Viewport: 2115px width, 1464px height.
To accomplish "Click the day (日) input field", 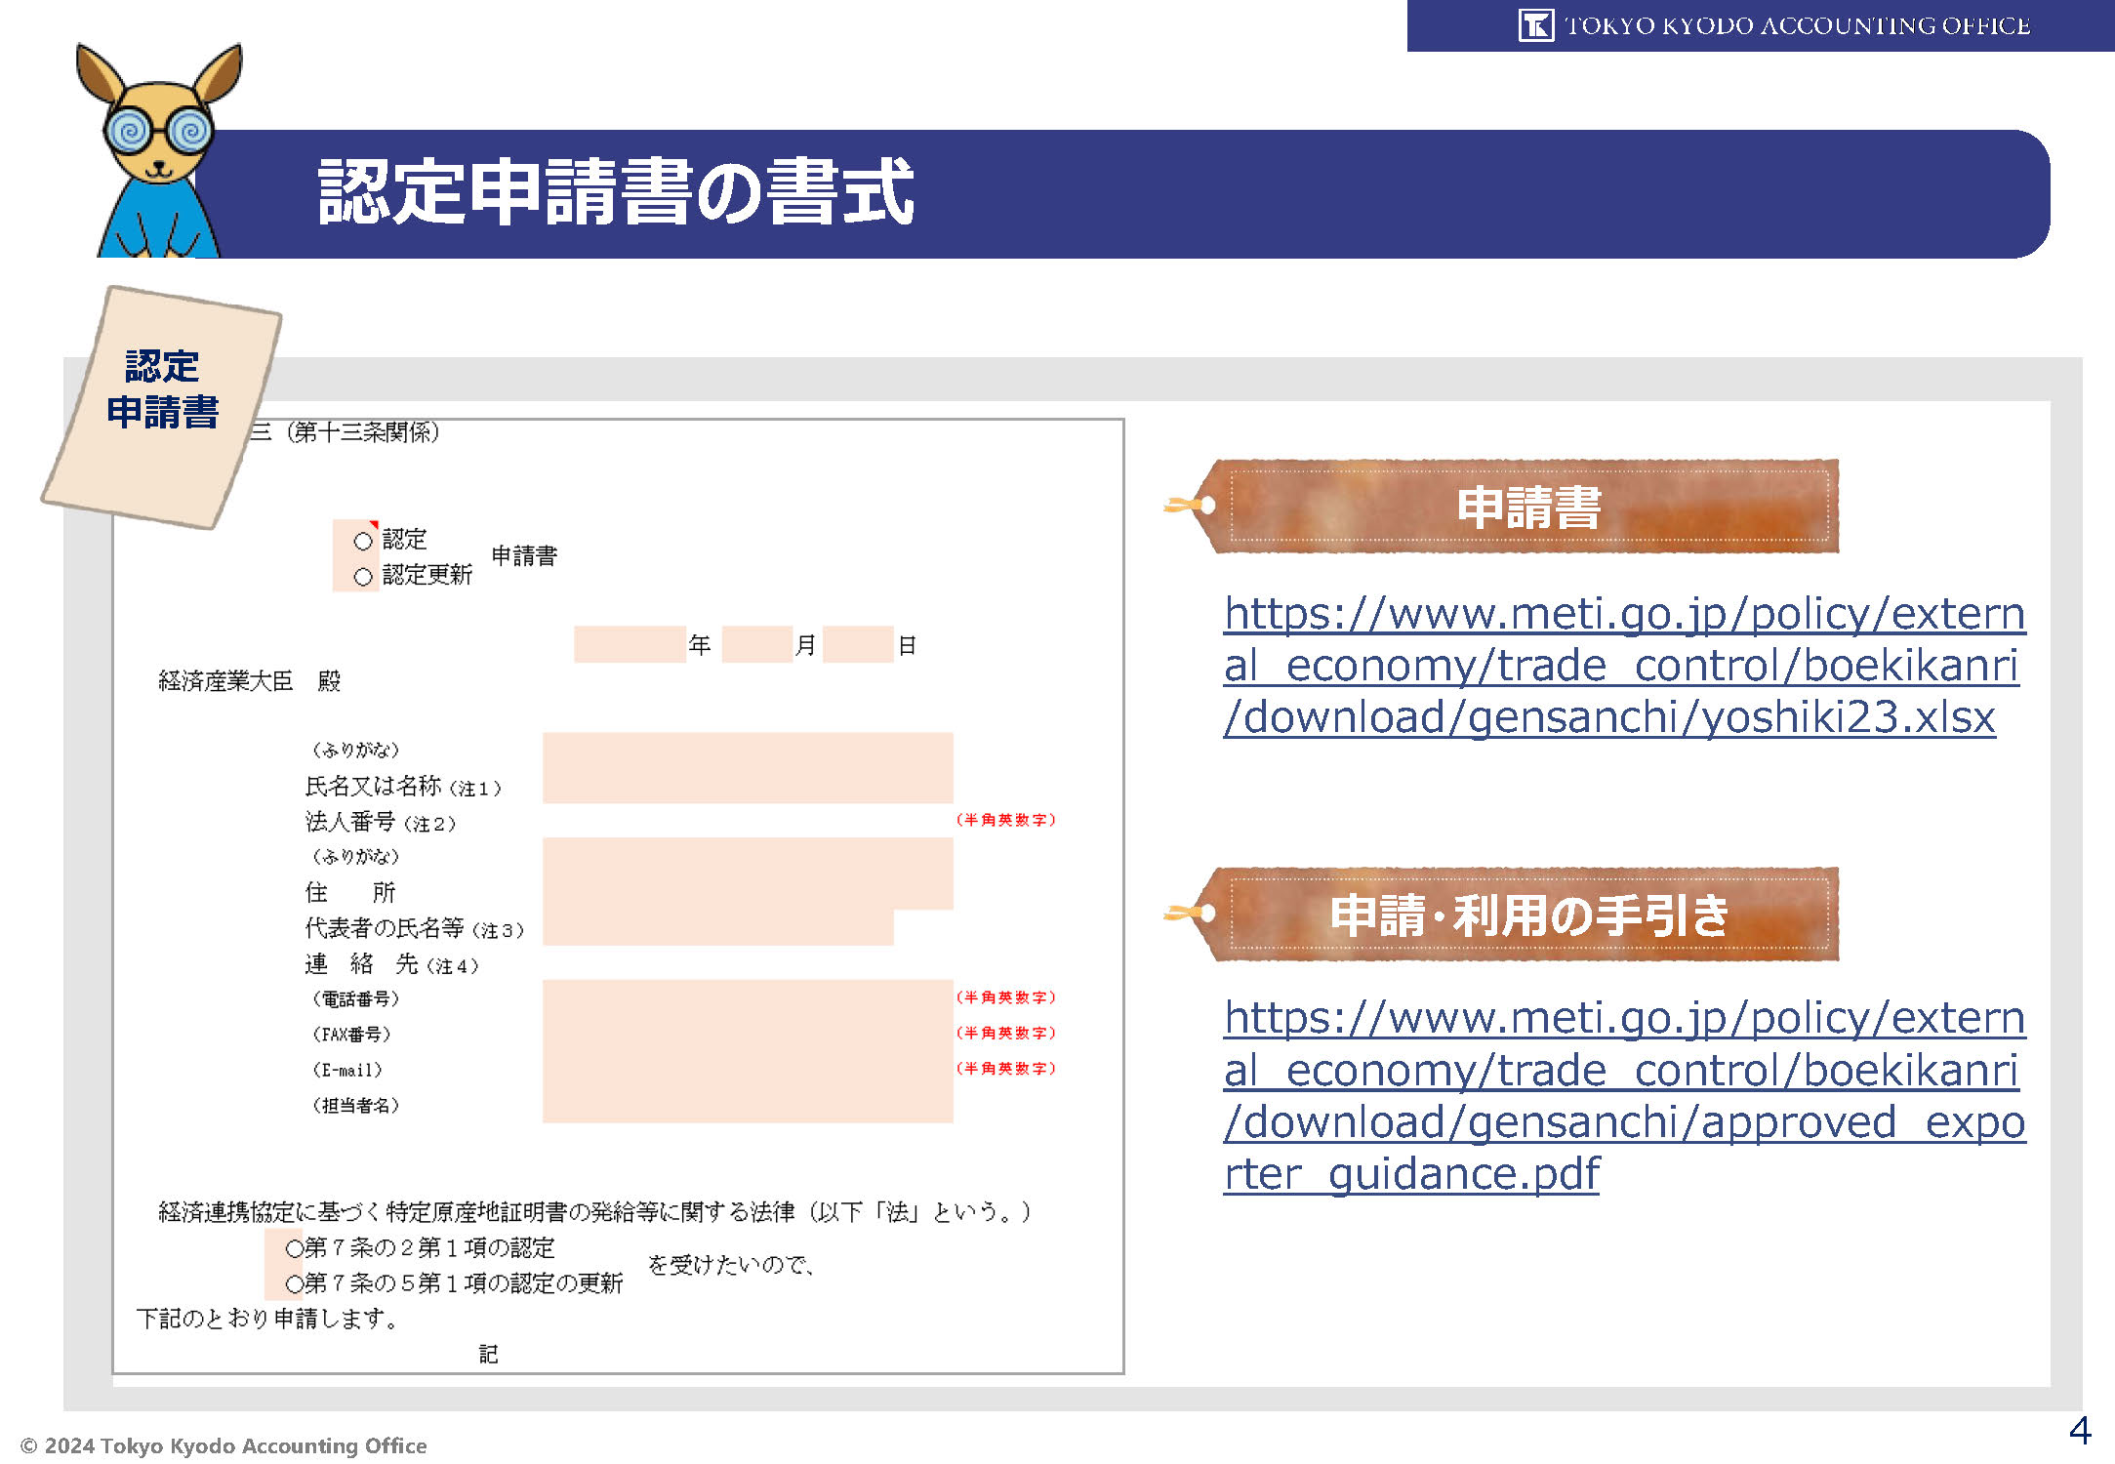I will 858,645.
